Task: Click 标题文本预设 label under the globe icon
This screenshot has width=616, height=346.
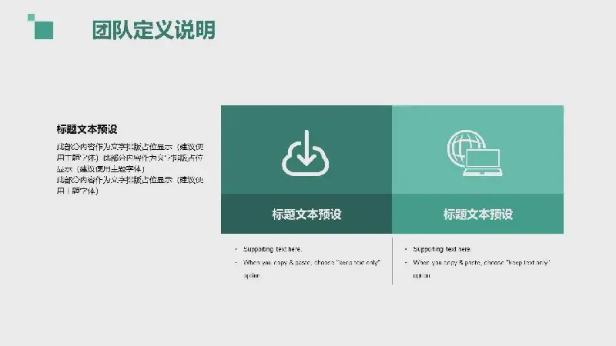Action: click(477, 215)
